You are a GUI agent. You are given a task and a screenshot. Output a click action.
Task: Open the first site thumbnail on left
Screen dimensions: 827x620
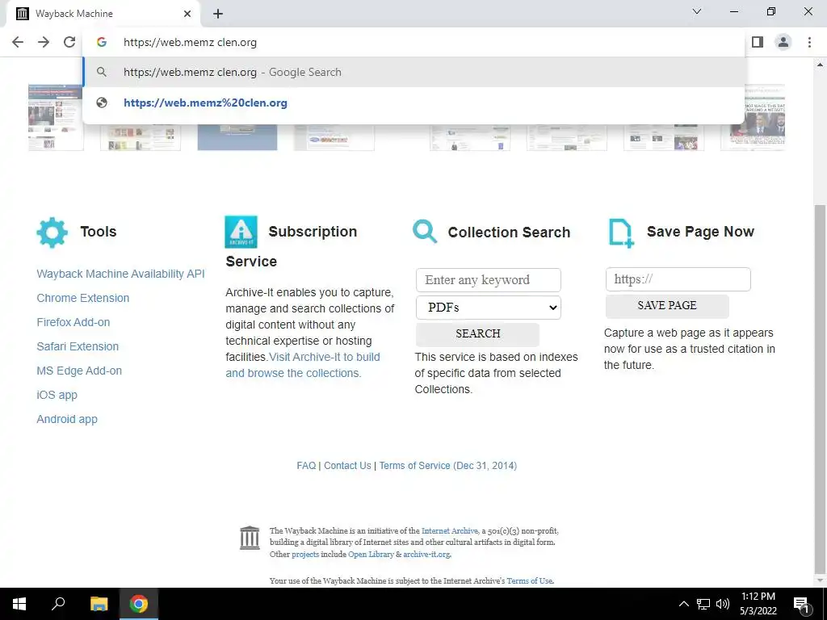tap(56, 117)
